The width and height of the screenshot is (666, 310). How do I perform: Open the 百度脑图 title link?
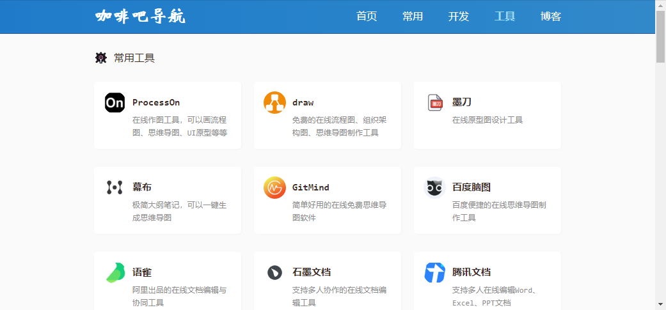pyautogui.click(x=472, y=187)
